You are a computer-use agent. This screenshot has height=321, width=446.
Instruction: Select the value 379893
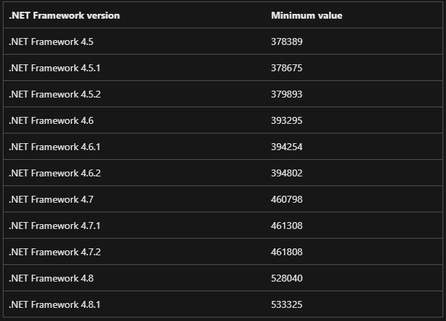point(287,94)
